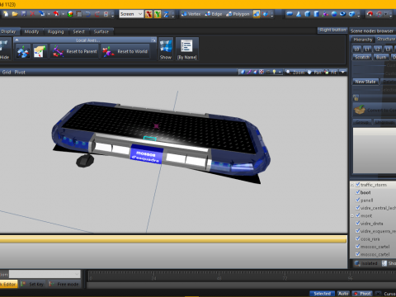Click Reset to Parent button
The width and height of the screenshot is (396, 297).
[x=74, y=51]
